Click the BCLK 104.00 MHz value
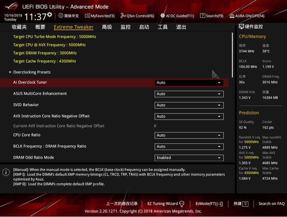Viewport: 287px width, 217px height. 248,67
